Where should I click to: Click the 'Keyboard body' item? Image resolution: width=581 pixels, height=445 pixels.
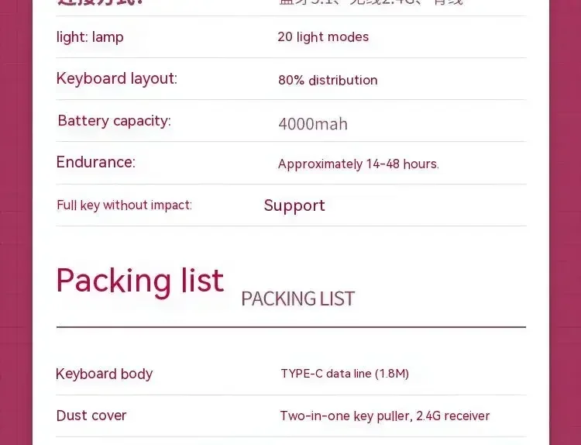pos(104,374)
